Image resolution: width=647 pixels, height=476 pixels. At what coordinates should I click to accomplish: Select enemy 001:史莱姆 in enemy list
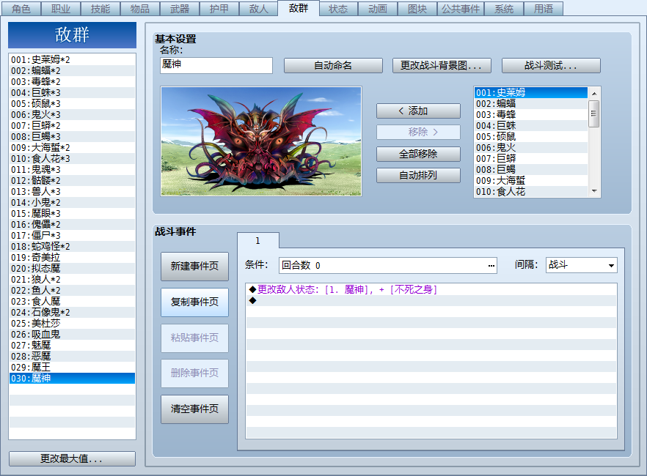(531, 93)
